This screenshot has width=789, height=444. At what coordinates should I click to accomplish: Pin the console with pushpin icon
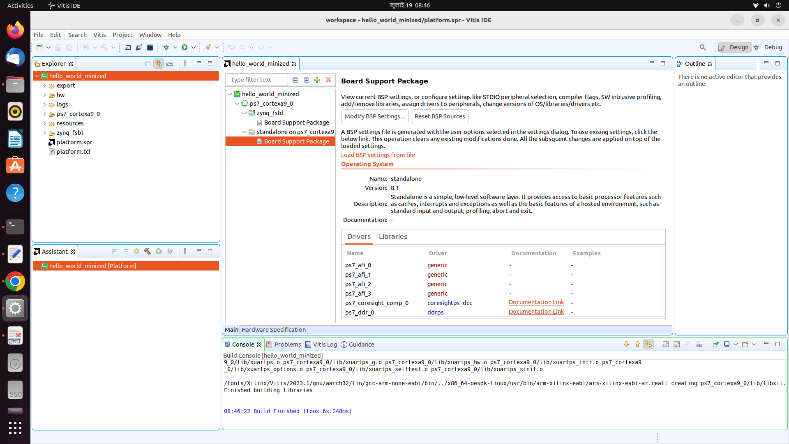715,344
